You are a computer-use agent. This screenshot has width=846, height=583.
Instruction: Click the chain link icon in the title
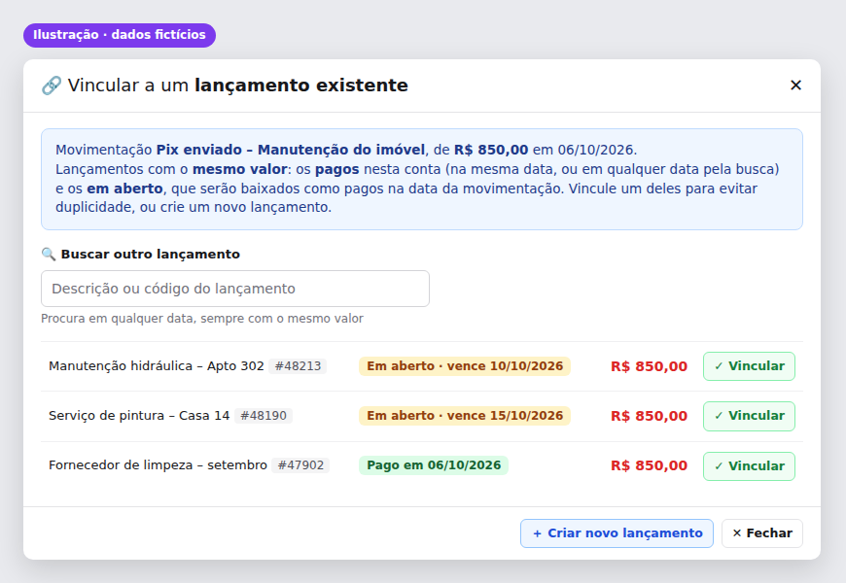point(52,86)
